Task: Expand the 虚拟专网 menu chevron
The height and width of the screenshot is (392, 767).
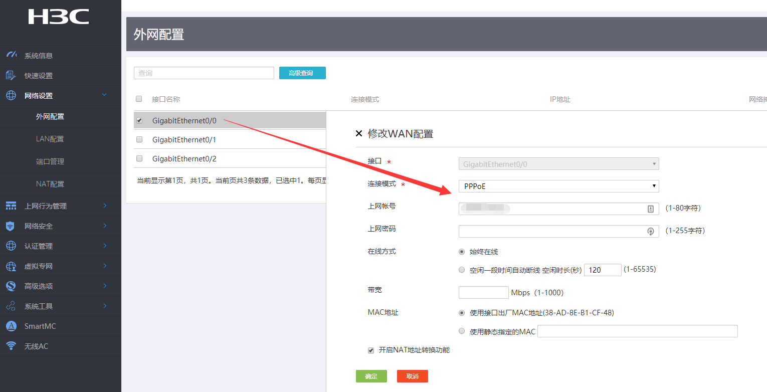Action: (105, 266)
